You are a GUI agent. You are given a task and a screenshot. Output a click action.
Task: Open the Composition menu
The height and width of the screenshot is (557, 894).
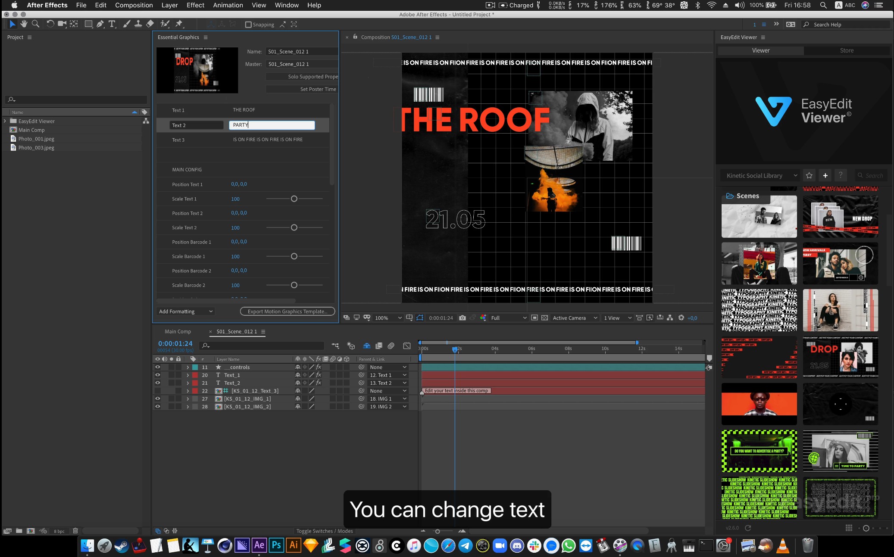134,5
